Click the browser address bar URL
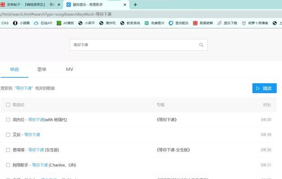282x179 pixels. click(56, 14)
